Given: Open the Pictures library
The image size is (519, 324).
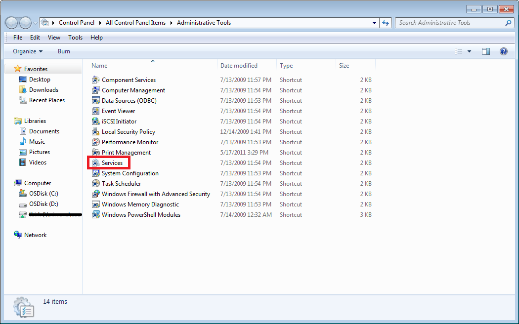Looking at the screenshot, I should [x=40, y=152].
